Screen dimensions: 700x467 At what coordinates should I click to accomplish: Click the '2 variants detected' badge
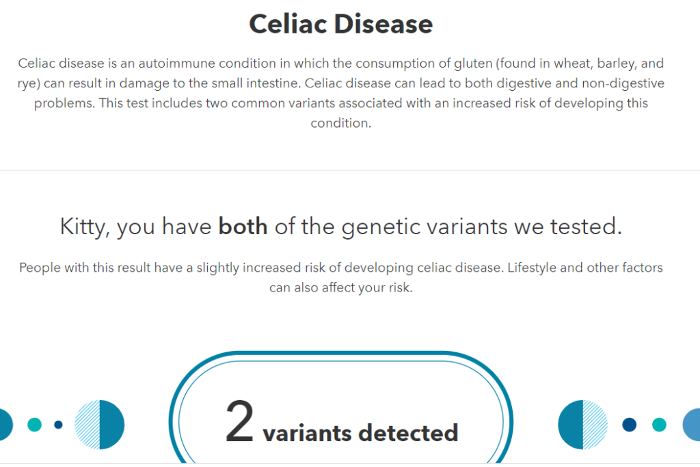[341, 408]
